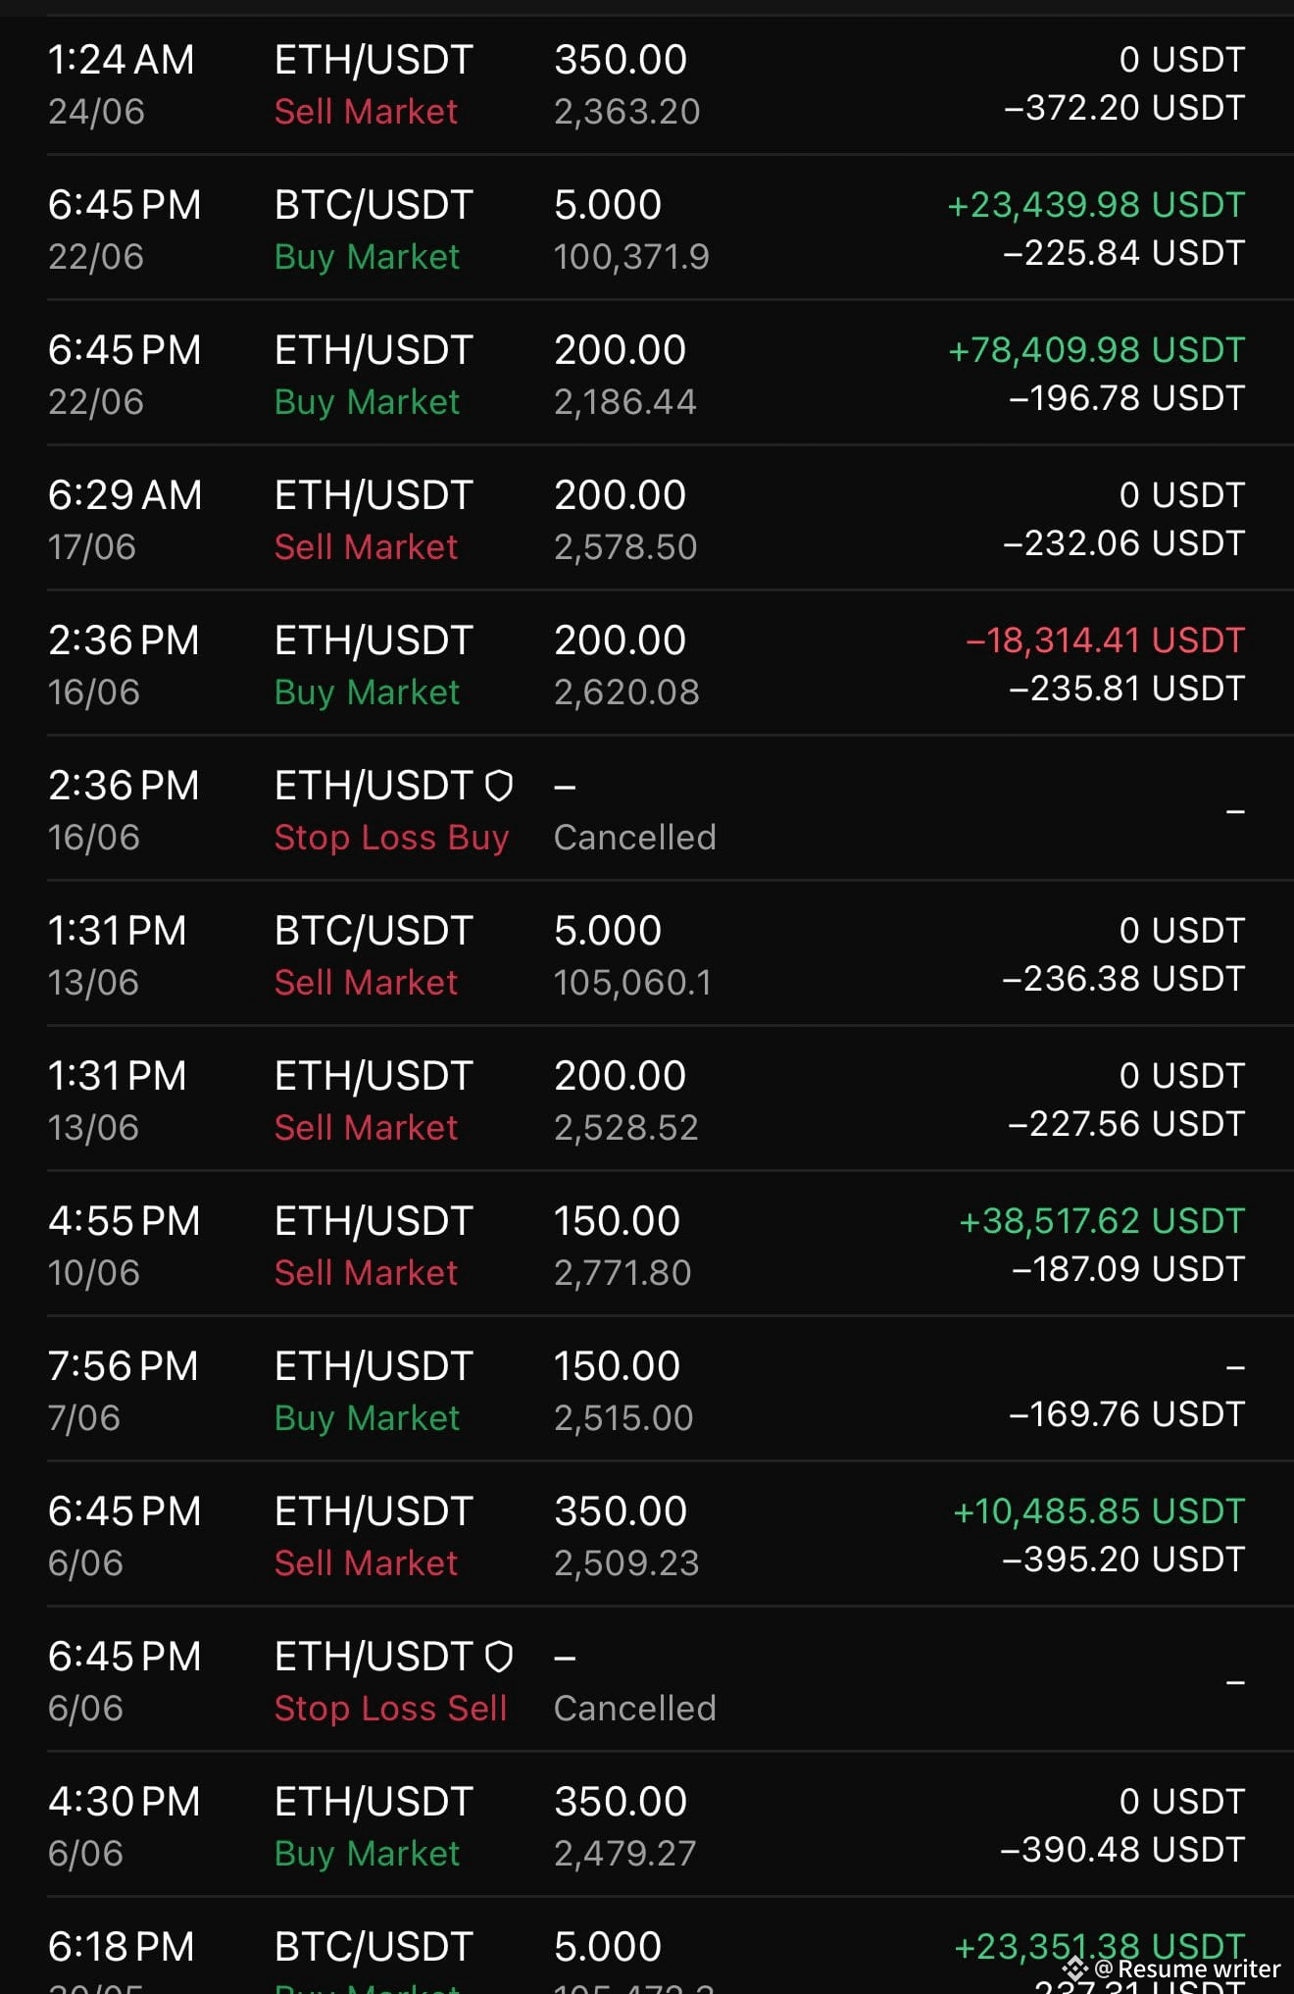Tap the +38,517.62 USDT profit amount

pos(1102,1221)
